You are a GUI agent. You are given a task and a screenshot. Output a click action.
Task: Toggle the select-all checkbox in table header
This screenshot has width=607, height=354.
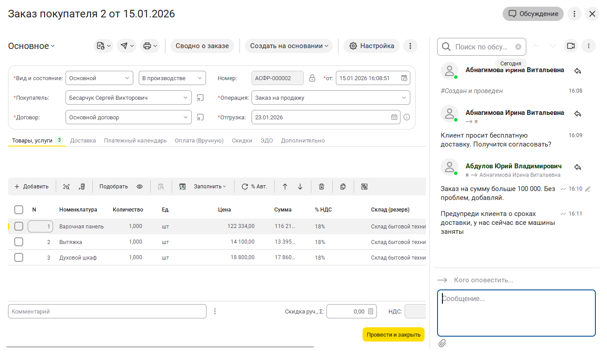coord(19,209)
